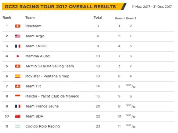Open the Team France Jeune entry
Viewport: 178px width, 133px height.
42,106
